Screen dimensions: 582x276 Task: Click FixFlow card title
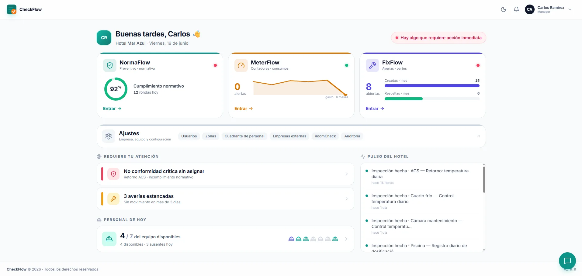[392, 62]
